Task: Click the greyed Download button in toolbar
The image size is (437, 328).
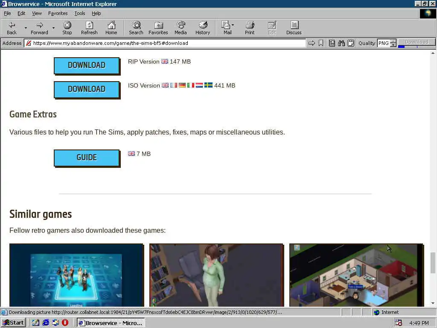Action: tap(417, 42)
